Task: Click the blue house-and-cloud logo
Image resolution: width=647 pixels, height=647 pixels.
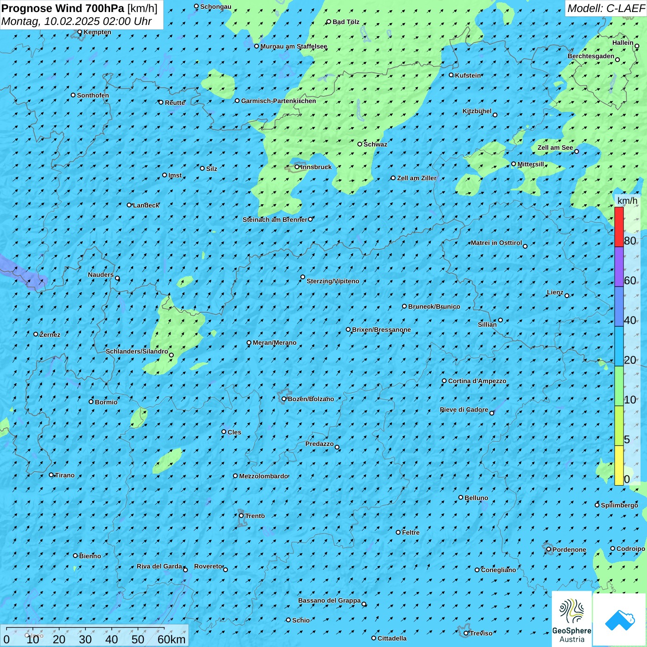Action: pos(620,620)
